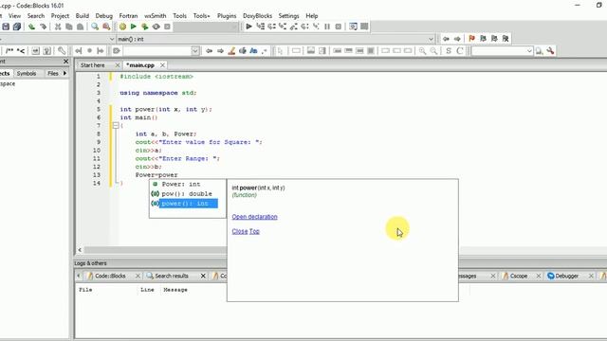Click the Replace toolbar icon
Image resolution: width=607 pixels, height=341 pixels.
point(106,27)
